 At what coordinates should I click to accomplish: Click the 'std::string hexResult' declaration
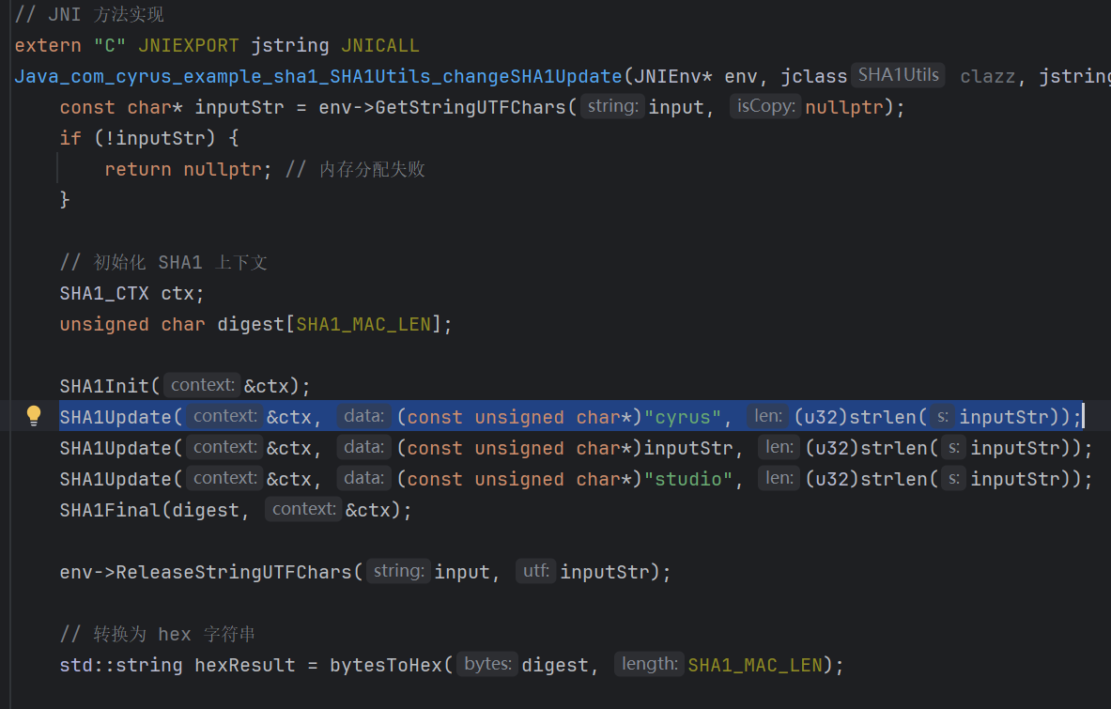[x=177, y=665]
